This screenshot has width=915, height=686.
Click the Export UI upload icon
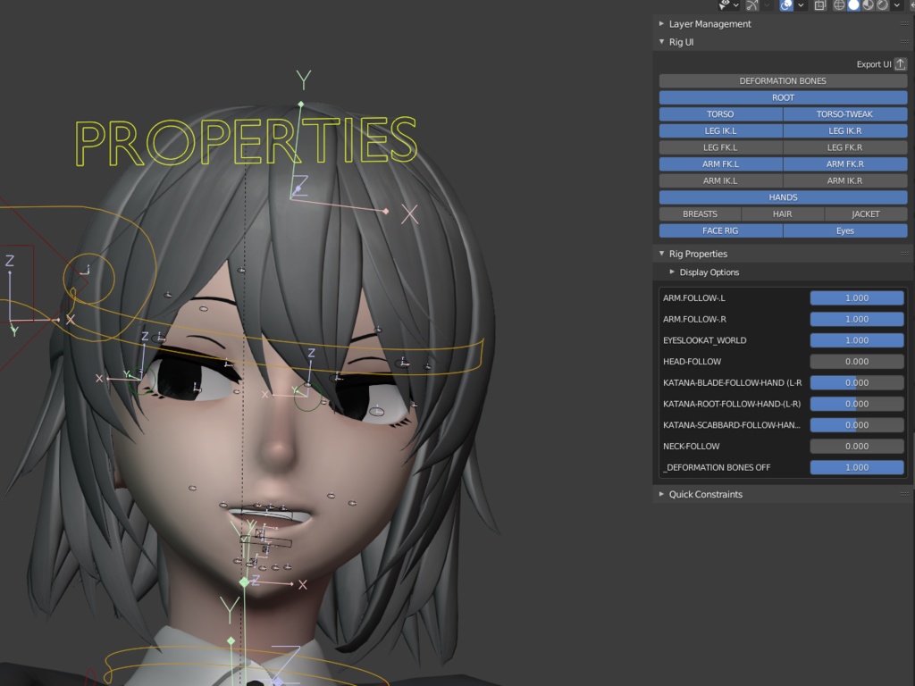[899, 63]
